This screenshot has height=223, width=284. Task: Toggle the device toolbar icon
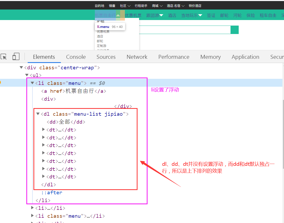click(x=16, y=56)
